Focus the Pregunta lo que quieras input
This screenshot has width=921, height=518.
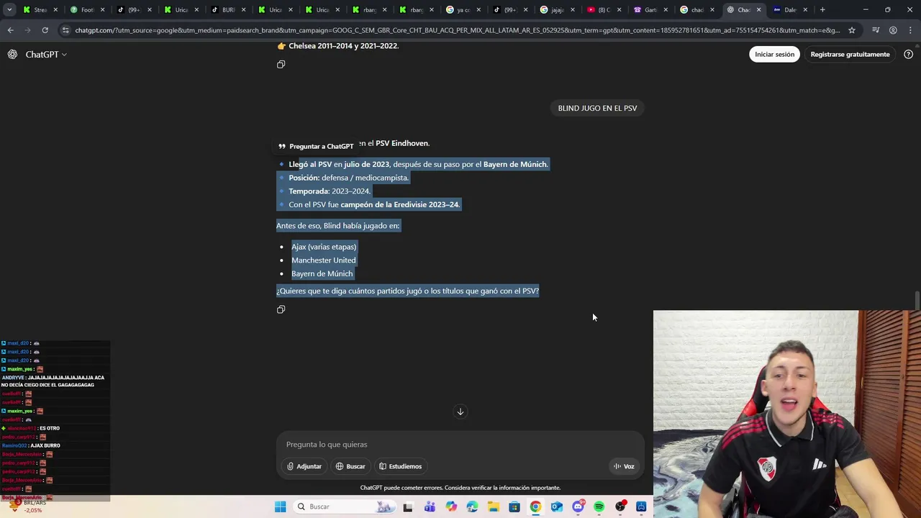click(x=460, y=445)
